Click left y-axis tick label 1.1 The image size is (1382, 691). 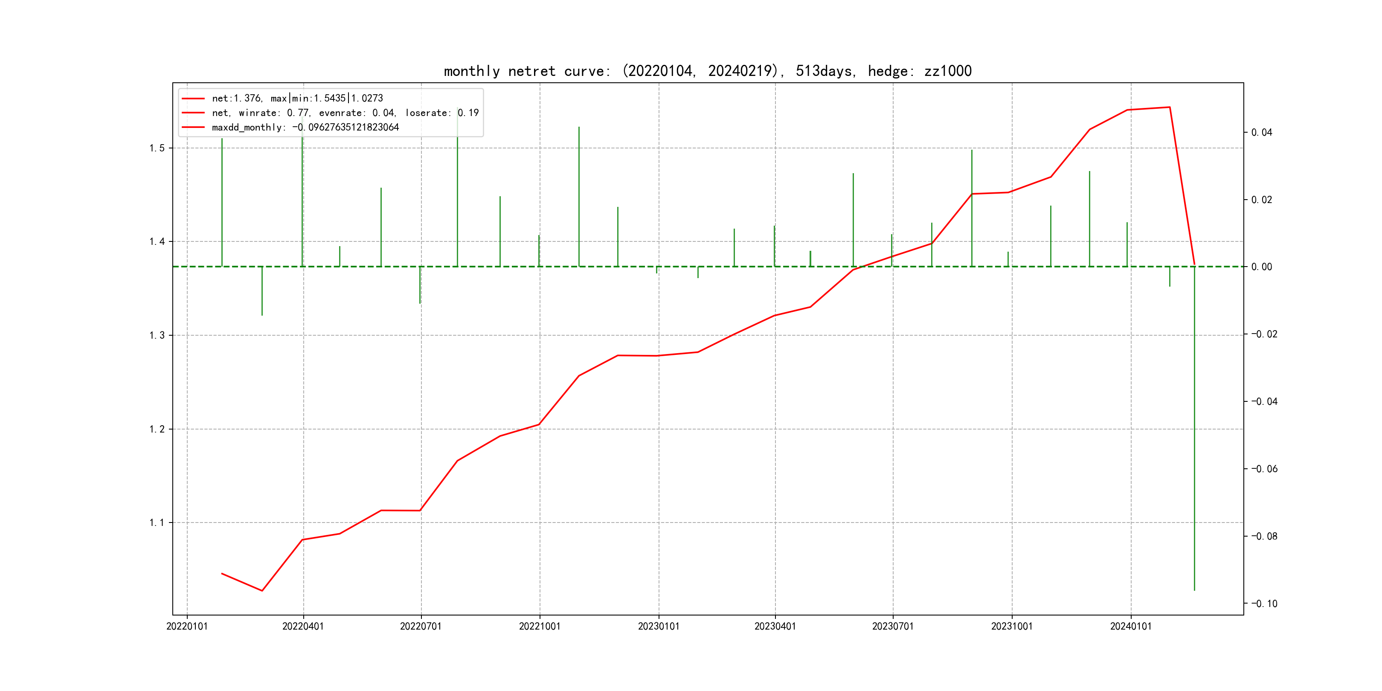pos(157,523)
